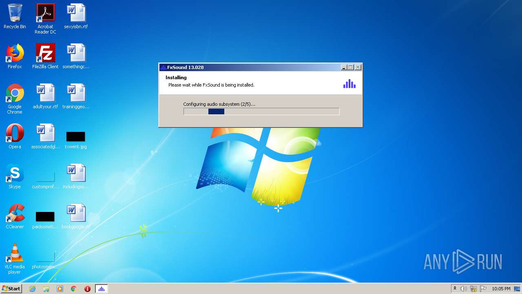Launch the FileZilla Client shortcut

(x=45, y=56)
